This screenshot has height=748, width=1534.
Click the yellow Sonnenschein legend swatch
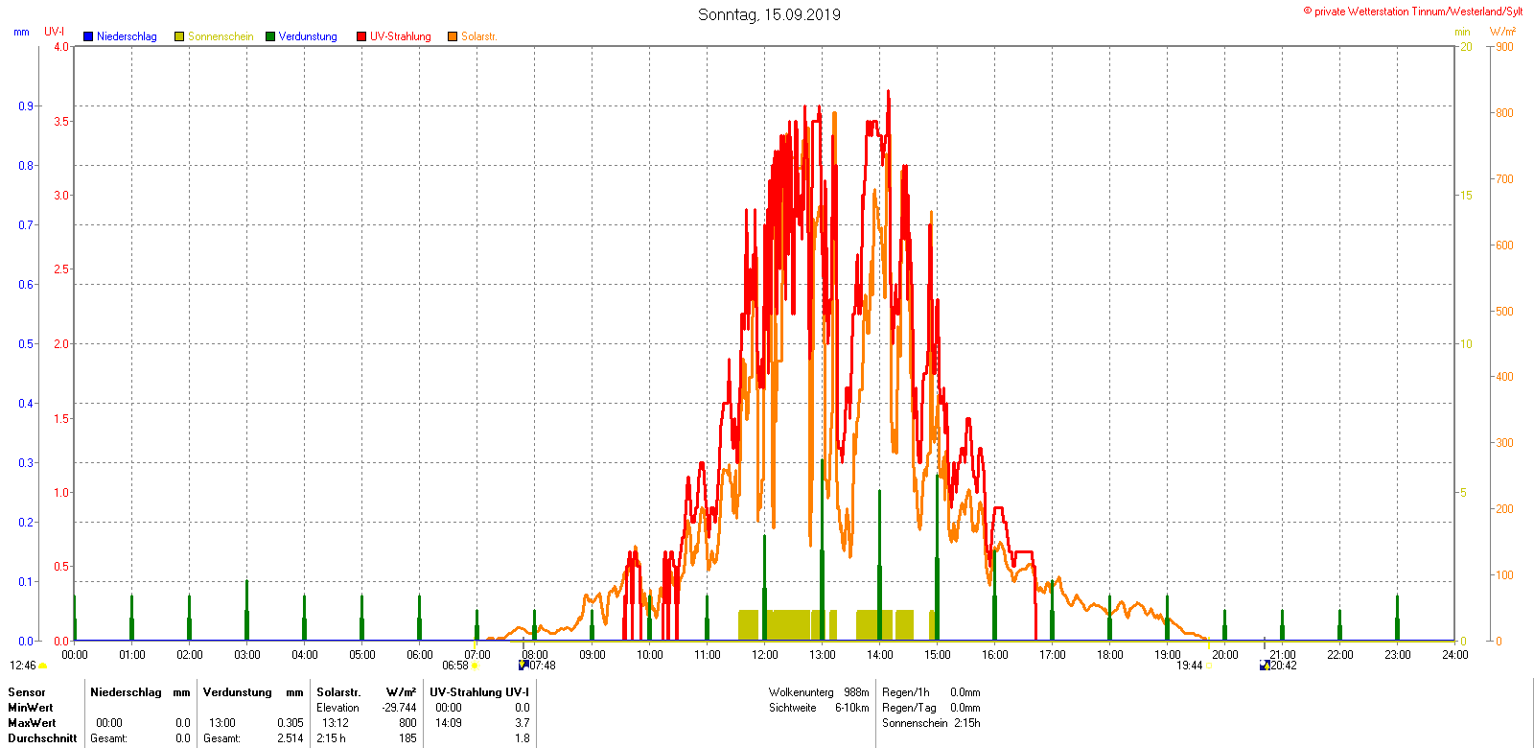tap(179, 36)
